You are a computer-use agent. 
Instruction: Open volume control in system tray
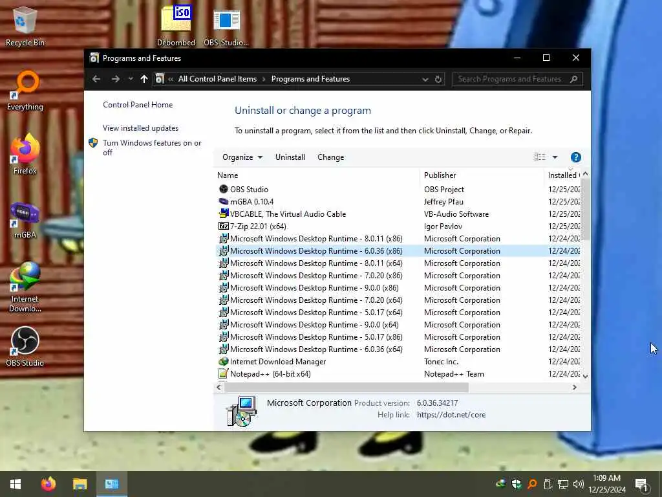[x=579, y=484]
